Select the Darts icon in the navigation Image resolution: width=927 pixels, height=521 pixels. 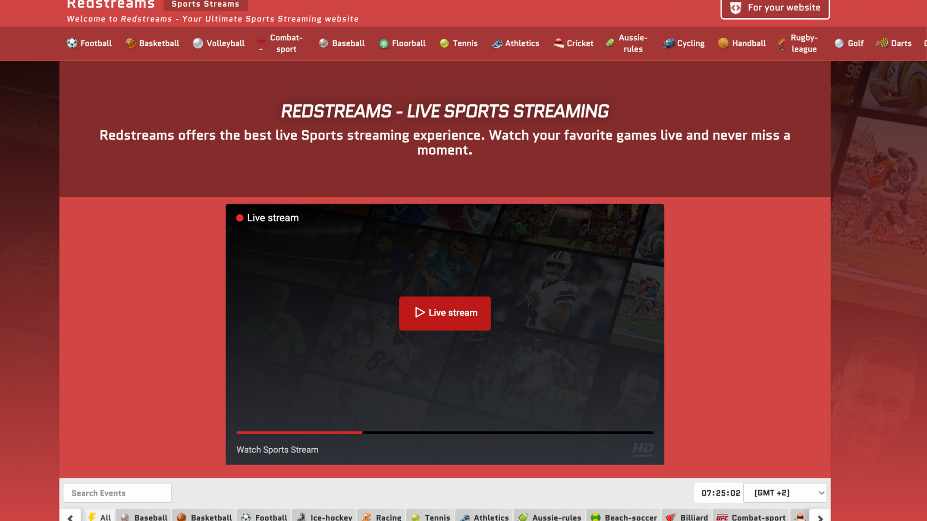click(882, 43)
